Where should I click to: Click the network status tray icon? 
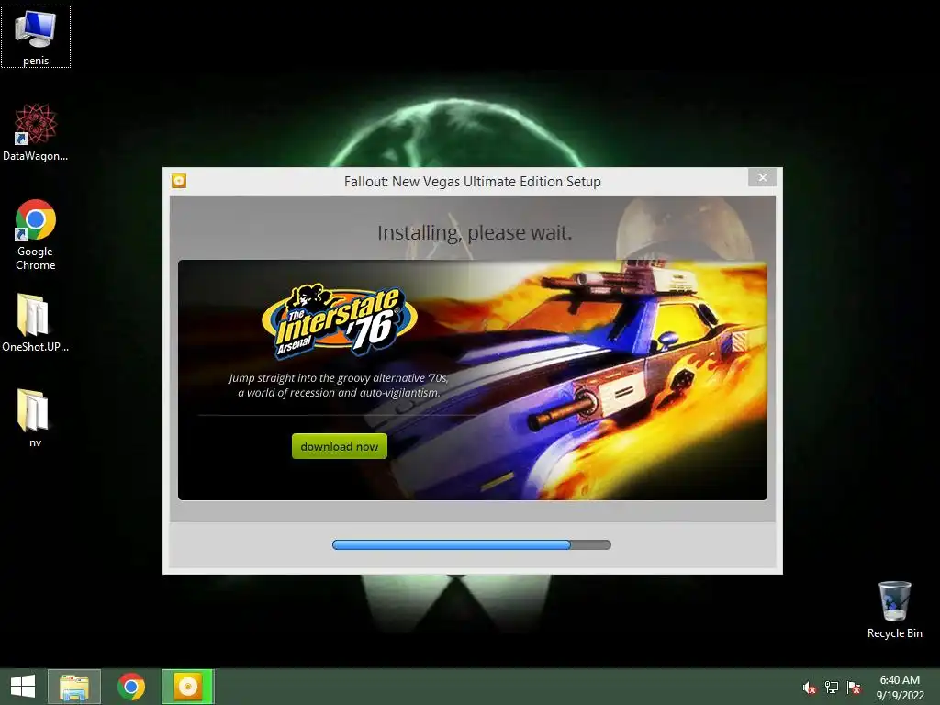point(832,688)
